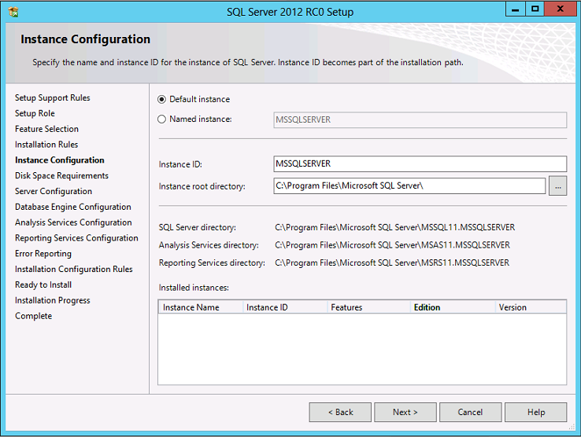Select Database Engine Configuration step
This screenshot has height=437, width=581.
tap(73, 207)
